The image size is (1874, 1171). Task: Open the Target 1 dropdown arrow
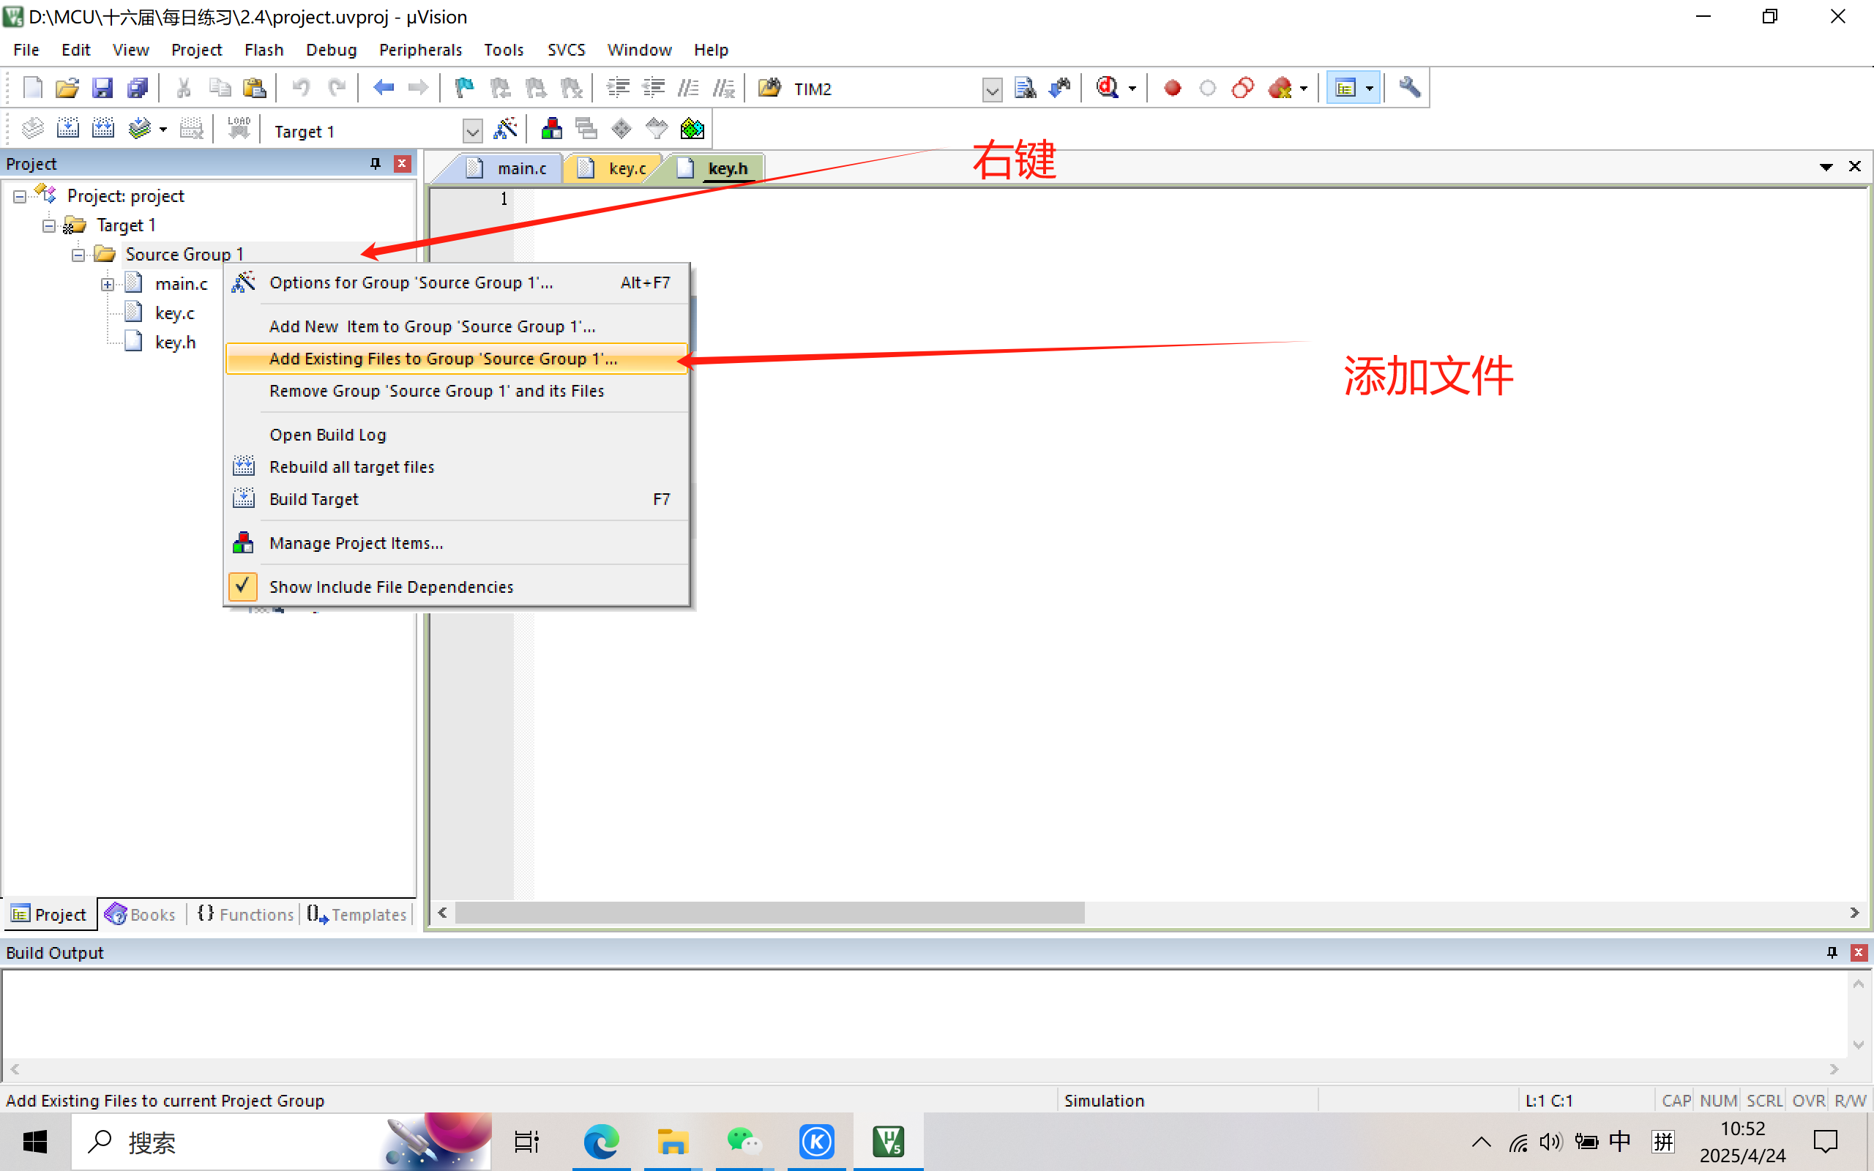472,131
